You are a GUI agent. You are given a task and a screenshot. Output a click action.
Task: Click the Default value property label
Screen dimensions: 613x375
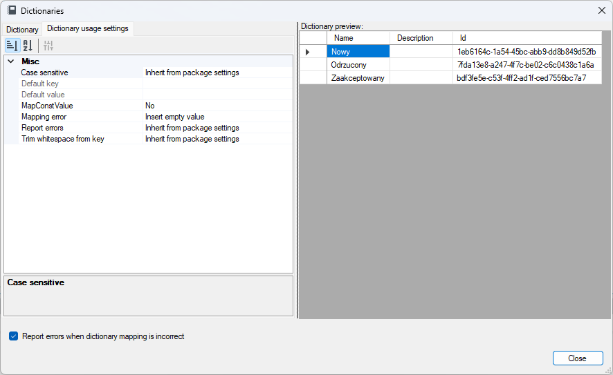click(x=43, y=95)
